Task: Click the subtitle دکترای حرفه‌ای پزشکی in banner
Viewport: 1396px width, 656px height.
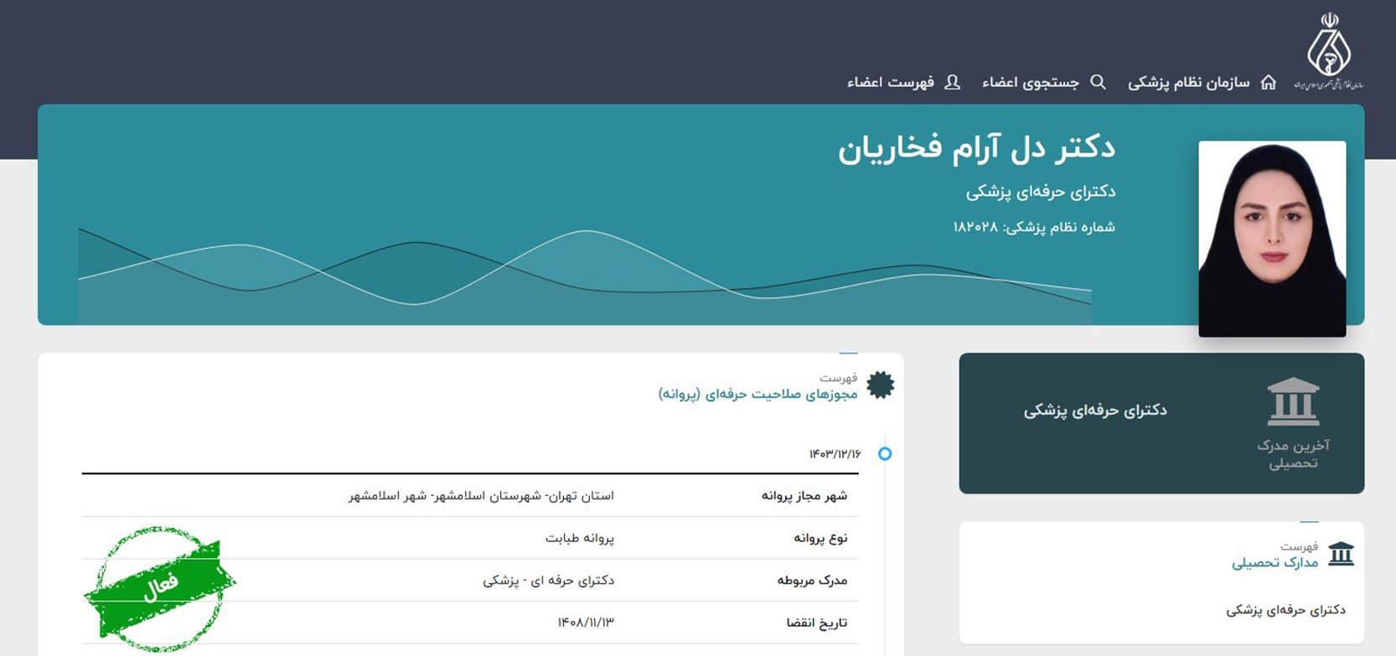Action: coord(1041,192)
